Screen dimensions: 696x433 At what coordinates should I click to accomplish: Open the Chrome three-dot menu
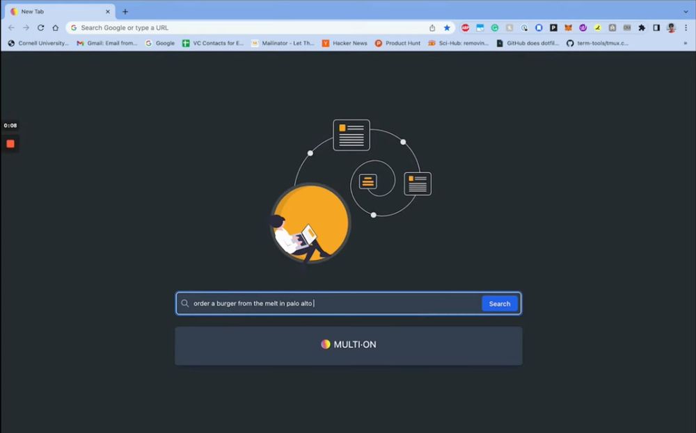(x=686, y=28)
